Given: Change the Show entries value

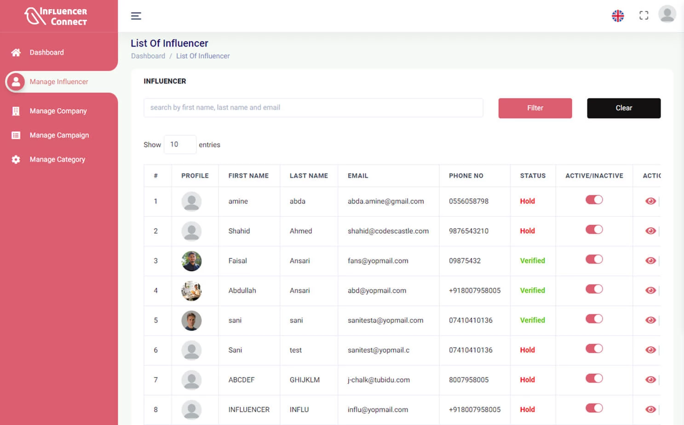Looking at the screenshot, I should [x=180, y=144].
